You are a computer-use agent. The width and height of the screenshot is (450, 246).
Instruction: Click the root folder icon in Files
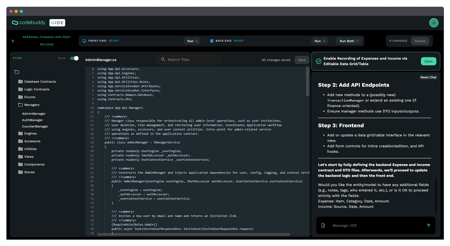coord(17,72)
